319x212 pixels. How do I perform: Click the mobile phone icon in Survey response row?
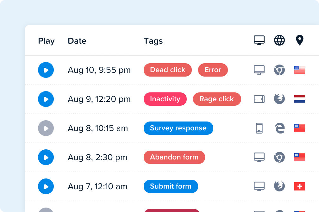259,128
